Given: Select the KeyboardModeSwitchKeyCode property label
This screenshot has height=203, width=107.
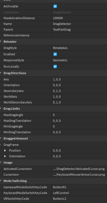Looking at the screenshot, I should (25, 193).
